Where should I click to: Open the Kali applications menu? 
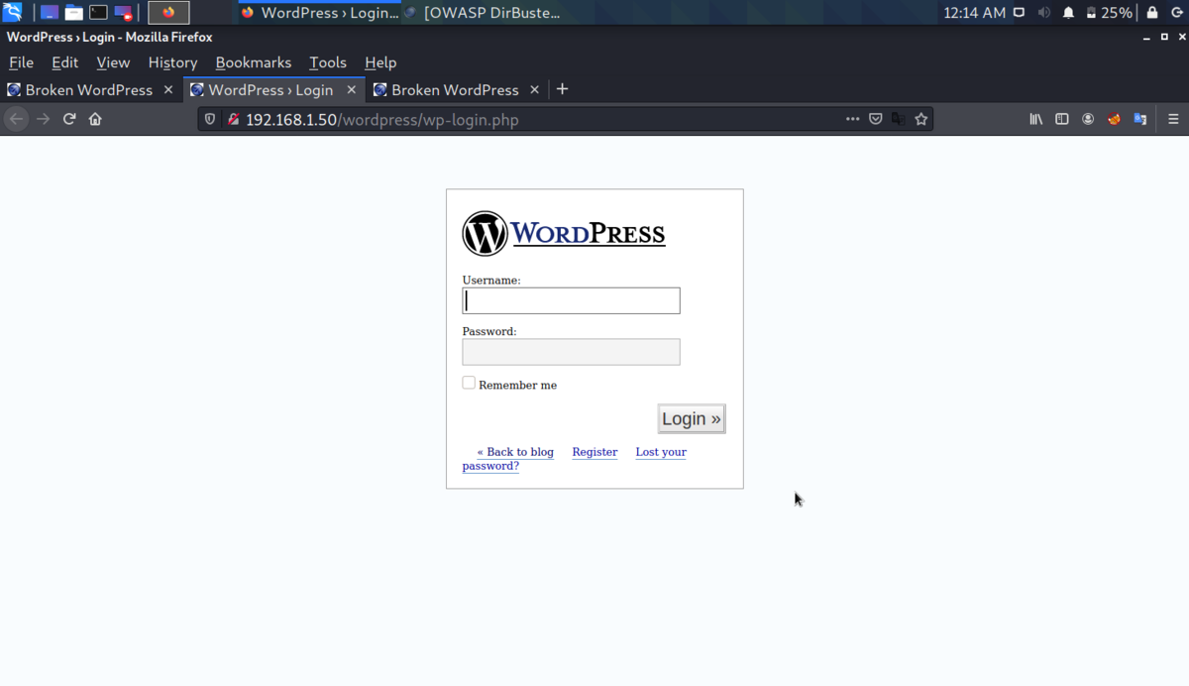click(x=13, y=13)
